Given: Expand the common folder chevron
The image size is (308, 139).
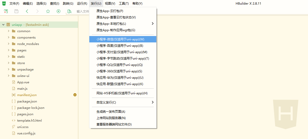Looking at the screenshot, I should coord(8,31).
